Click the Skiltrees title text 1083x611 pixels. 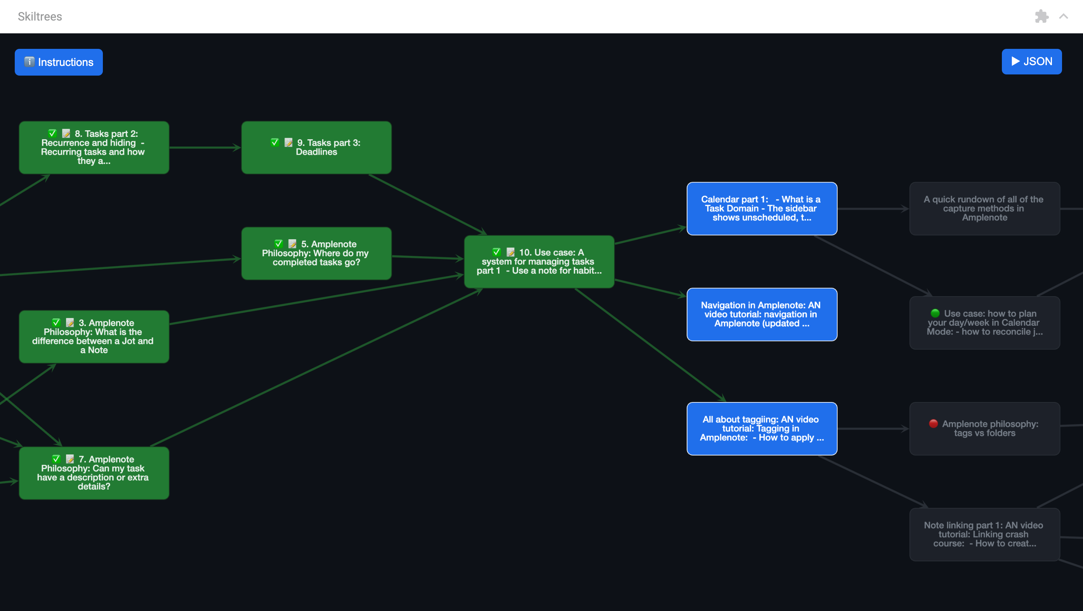(x=40, y=16)
